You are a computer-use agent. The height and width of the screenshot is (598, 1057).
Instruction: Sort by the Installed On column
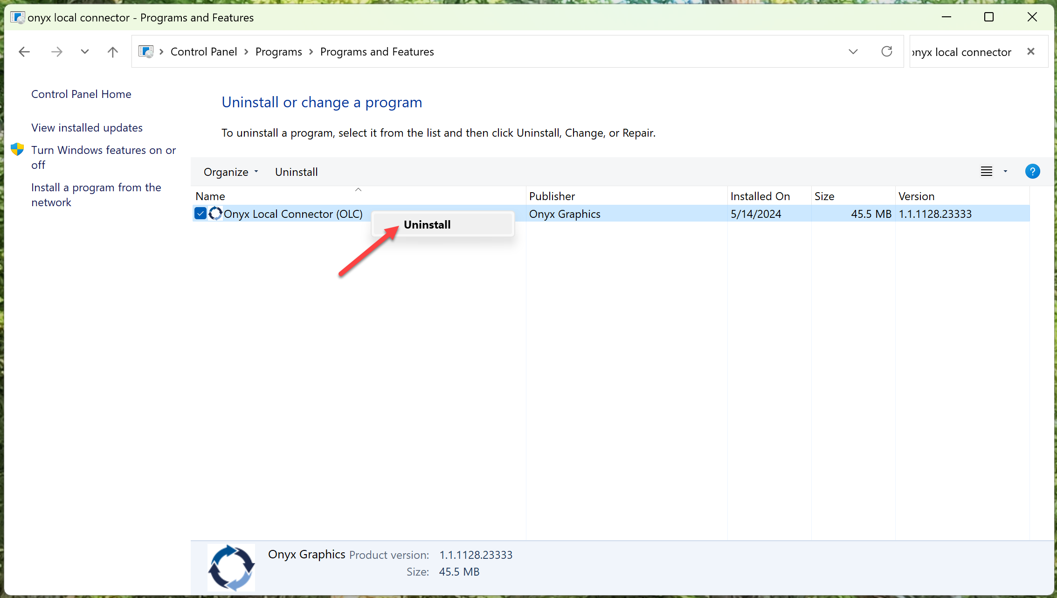769,196
